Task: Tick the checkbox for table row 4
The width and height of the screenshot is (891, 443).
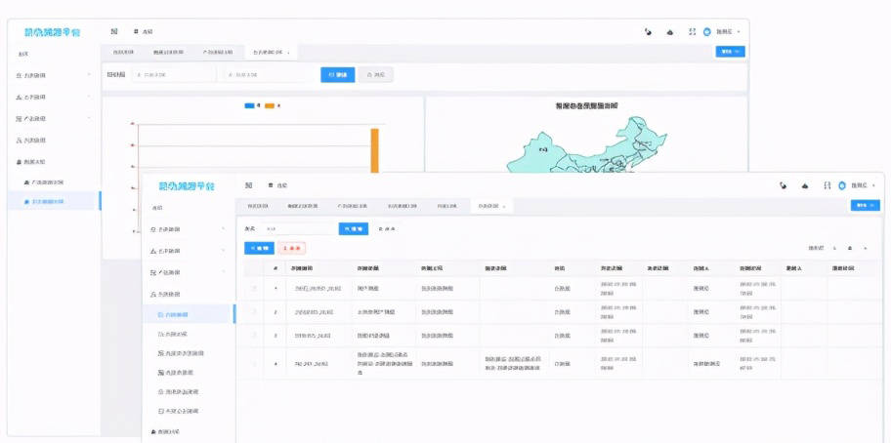Action: pyautogui.click(x=256, y=364)
